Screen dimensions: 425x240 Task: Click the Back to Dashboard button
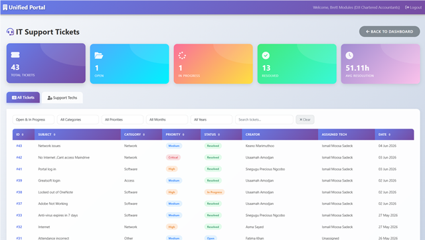pos(390,32)
